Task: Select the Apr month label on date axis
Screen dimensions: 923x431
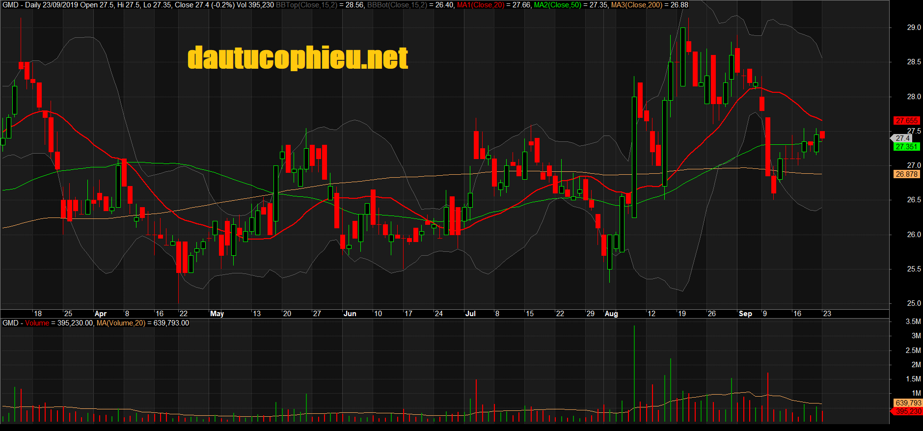Action: (x=101, y=314)
